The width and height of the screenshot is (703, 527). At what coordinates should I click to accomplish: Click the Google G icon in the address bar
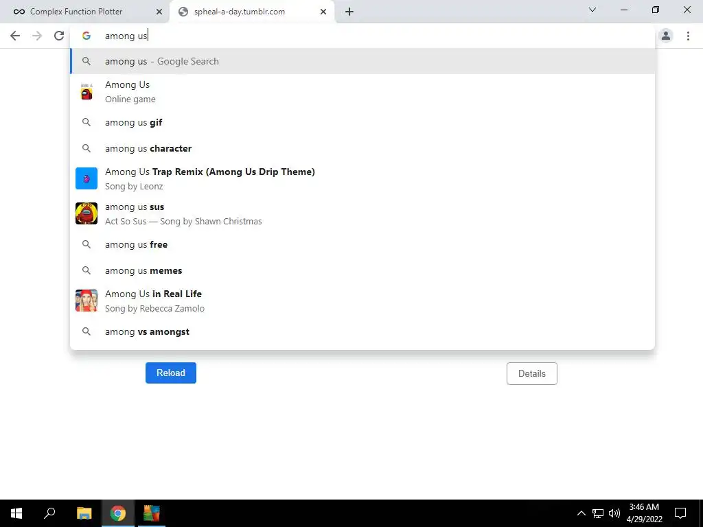pos(87,36)
